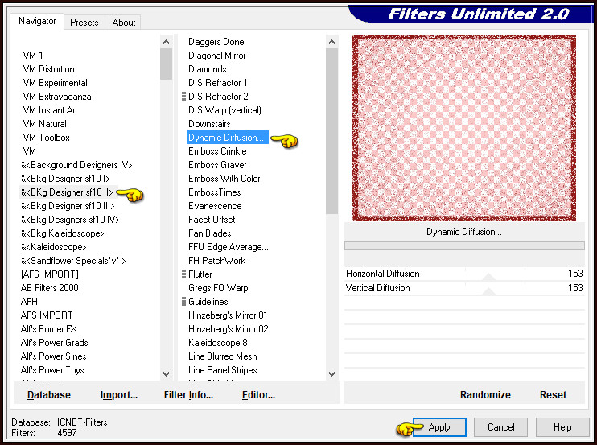Select Alf's Power Grads category
This screenshot has width=597, height=445.
(x=54, y=343)
